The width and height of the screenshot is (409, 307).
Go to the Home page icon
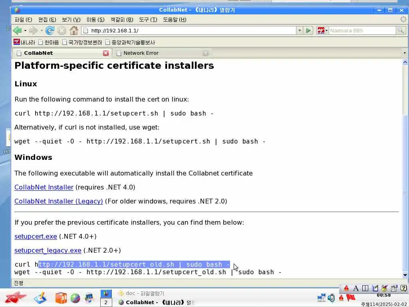tap(74, 30)
